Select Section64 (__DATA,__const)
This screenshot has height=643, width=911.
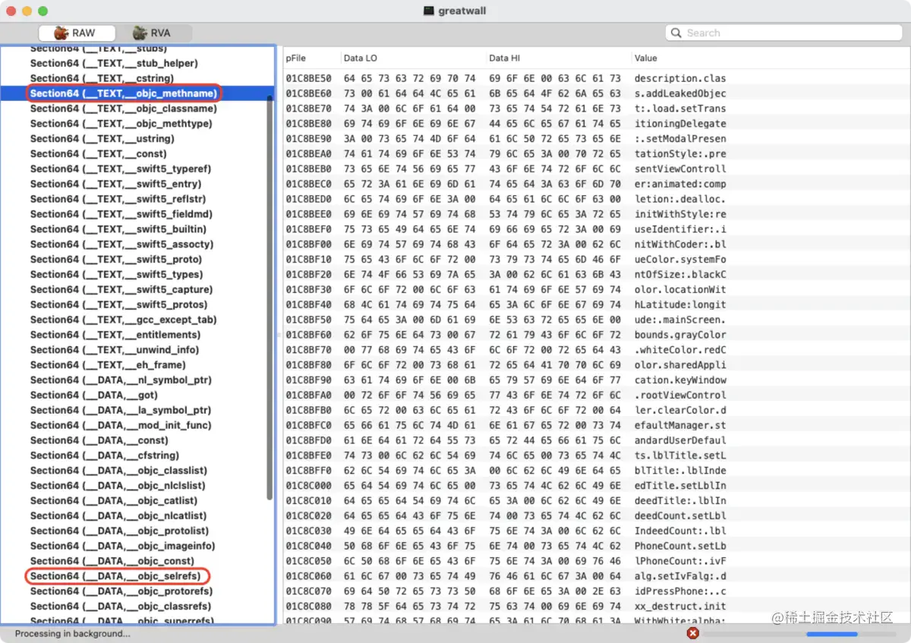pyautogui.click(x=99, y=440)
